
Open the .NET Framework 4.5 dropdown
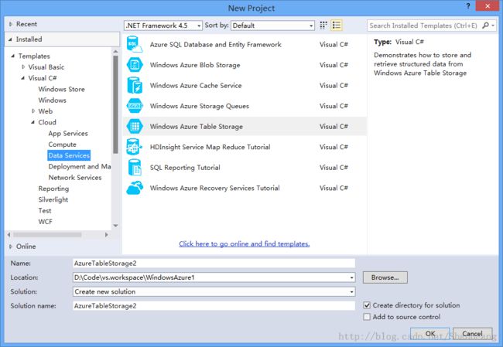point(163,26)
